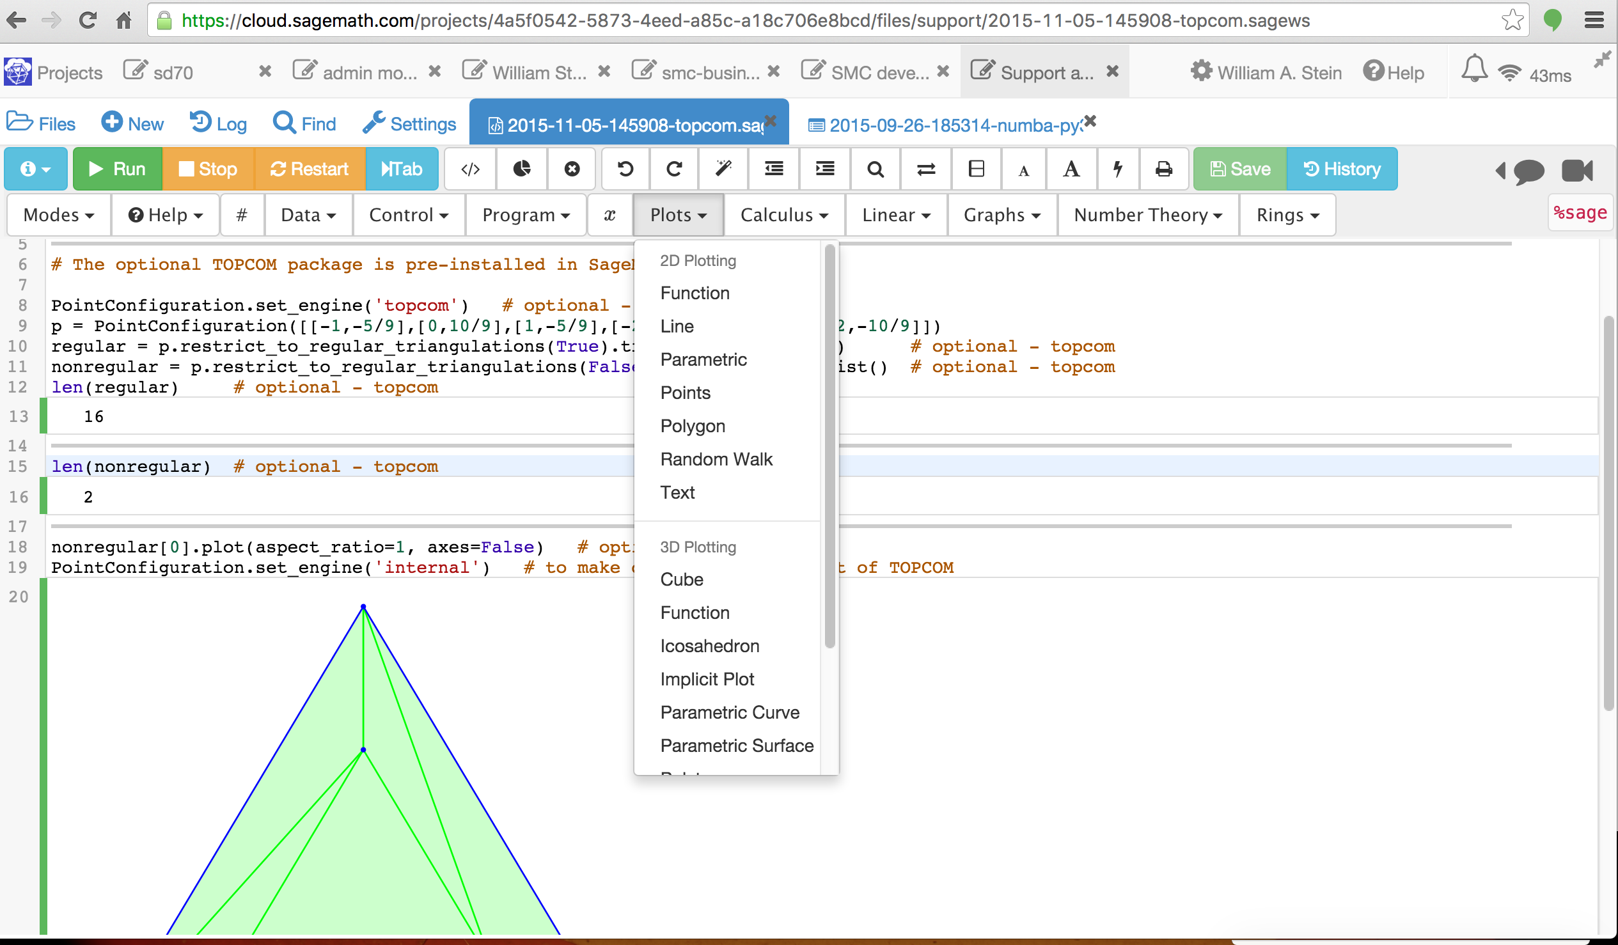The image size is (1618, 945).
Task: Expand the Calculus dropdown menu
Action: [x=784, y=215]
